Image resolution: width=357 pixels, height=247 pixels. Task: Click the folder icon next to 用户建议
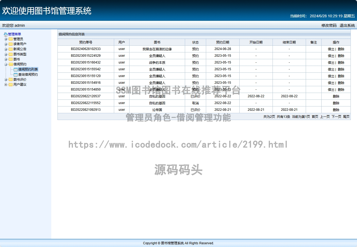point(11,85)
